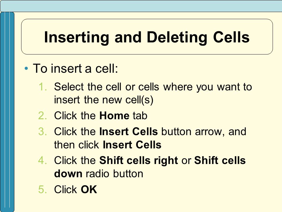
Task: Click bold 'Insert Cells' after 'then click'
Action: coord(132,145)
